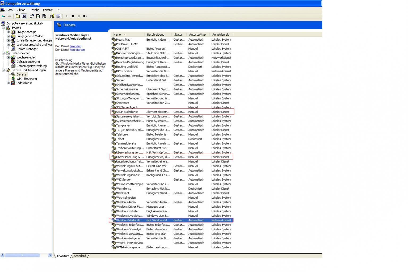The height and width of the screenshot is (272, 408).
Task: Click the 'neu starten' link
Action: pos(77,50)
